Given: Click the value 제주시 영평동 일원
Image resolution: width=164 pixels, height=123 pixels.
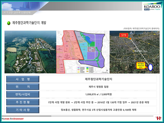Looking at the screenshot, I should pos(98,87).
